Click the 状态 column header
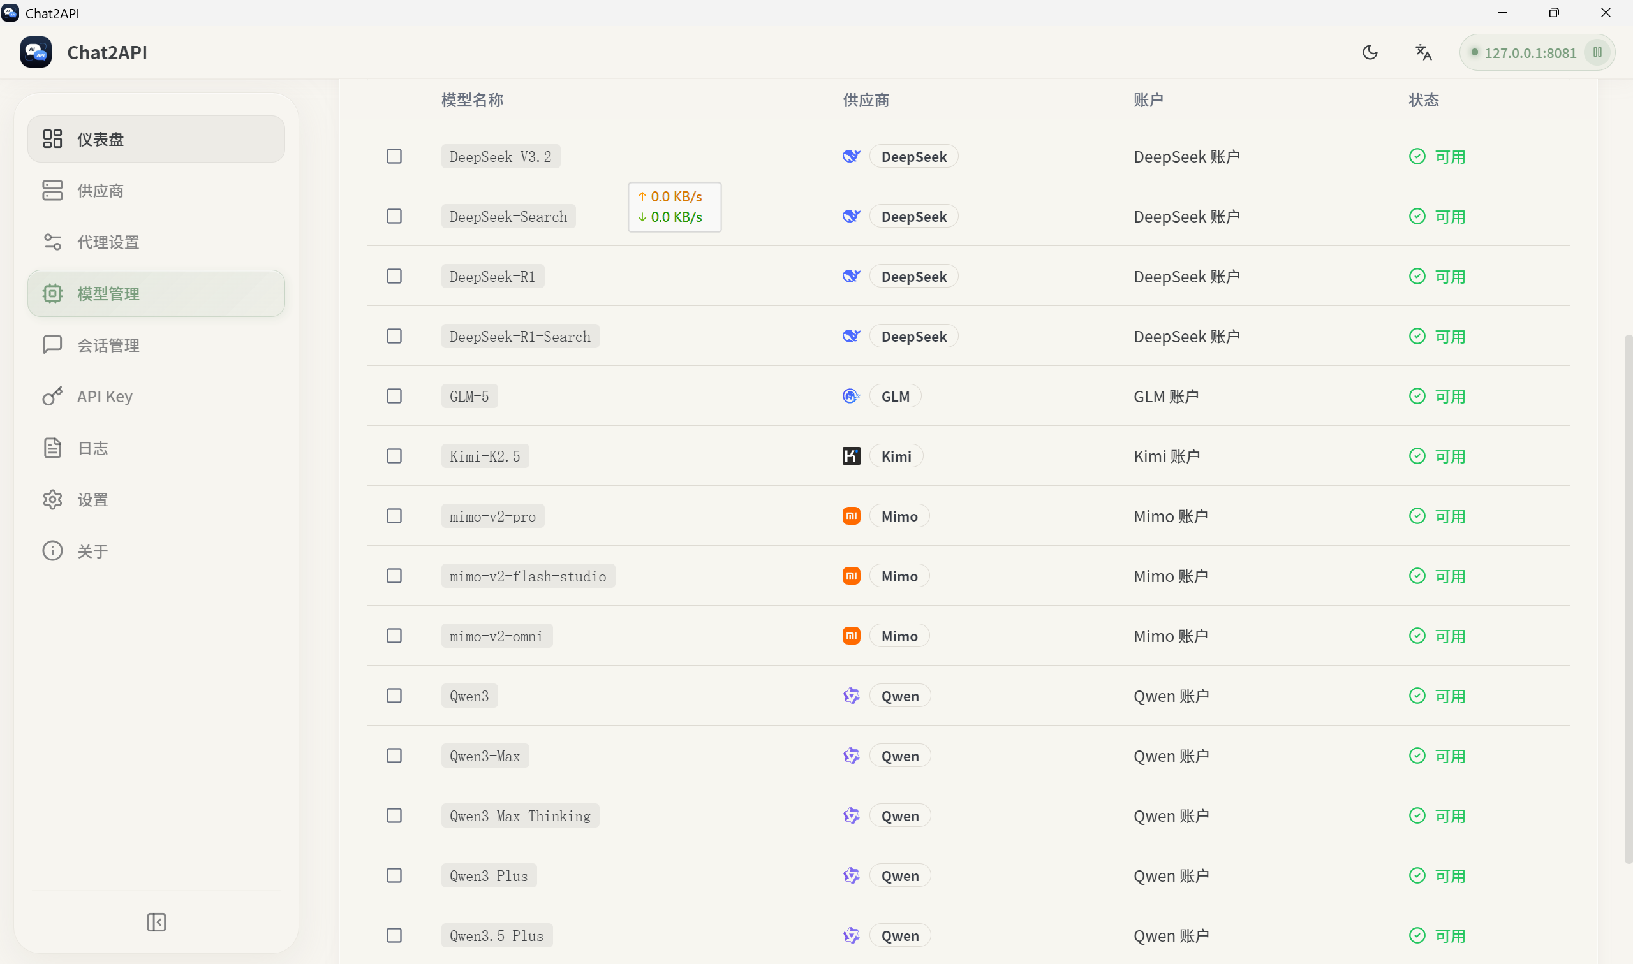Image resolution: width=1633 pixels, height=964 pixels. pos(1424,100)
